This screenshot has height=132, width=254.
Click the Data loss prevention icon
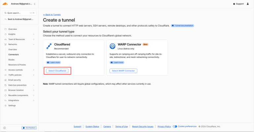6,85
